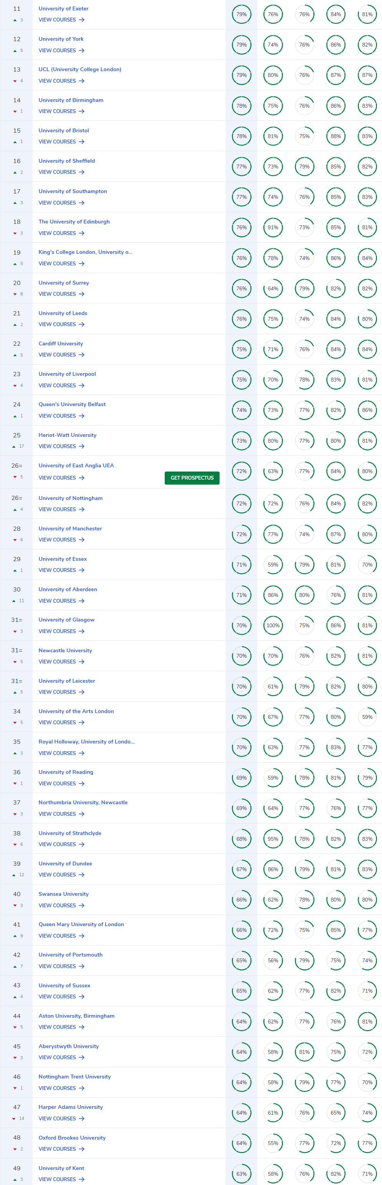
Task: Click arrow icon beside Liverpool VIEW COURSES
Action: (81, 385)
